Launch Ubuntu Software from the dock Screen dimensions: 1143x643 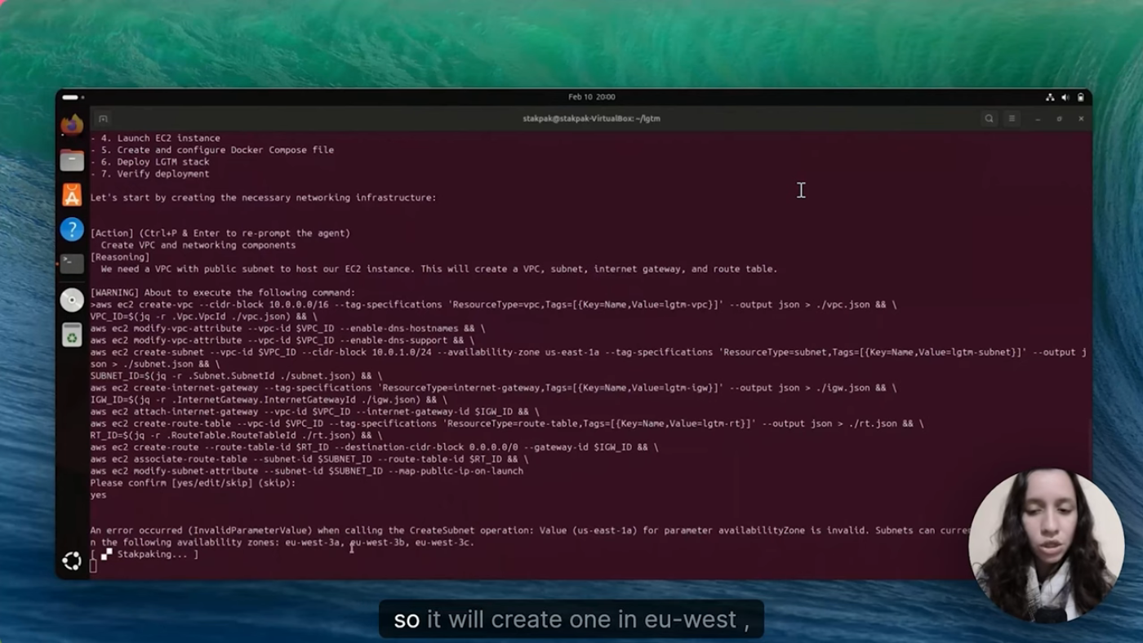(x=72, y=195)
